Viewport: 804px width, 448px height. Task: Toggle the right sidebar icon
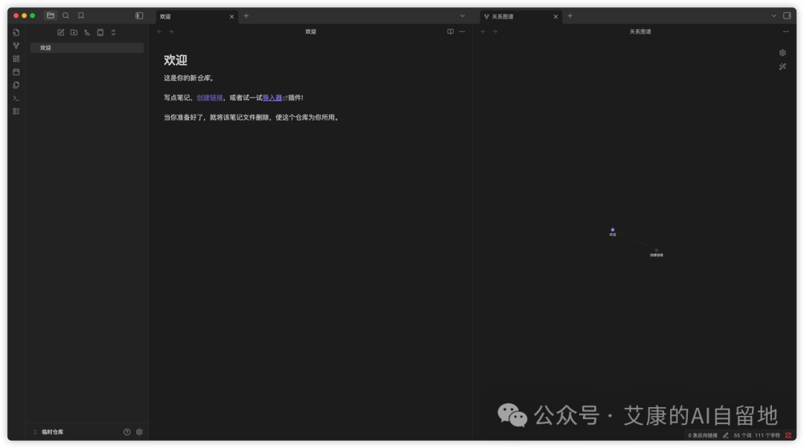(x=787, y=16)
